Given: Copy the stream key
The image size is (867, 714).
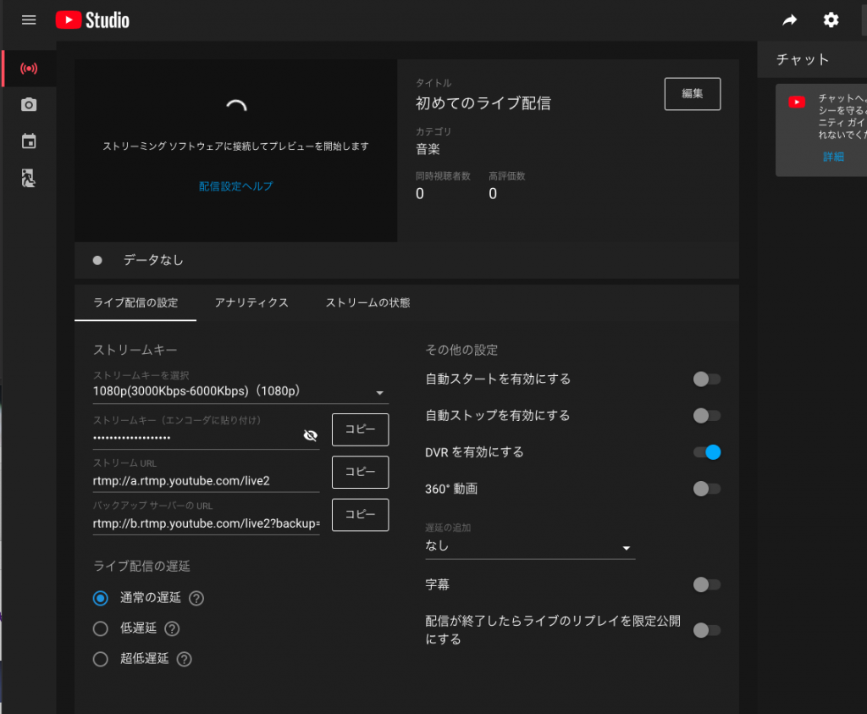Looking at the screenshot, I should coord(360,429).
